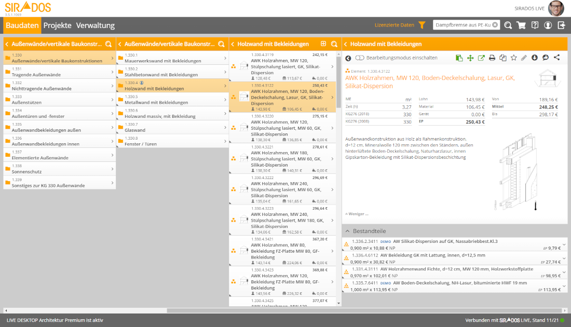Viewport: 571px width, 327px height.
Task: Mark element as favorite with star icon
Action: (513, 58)
